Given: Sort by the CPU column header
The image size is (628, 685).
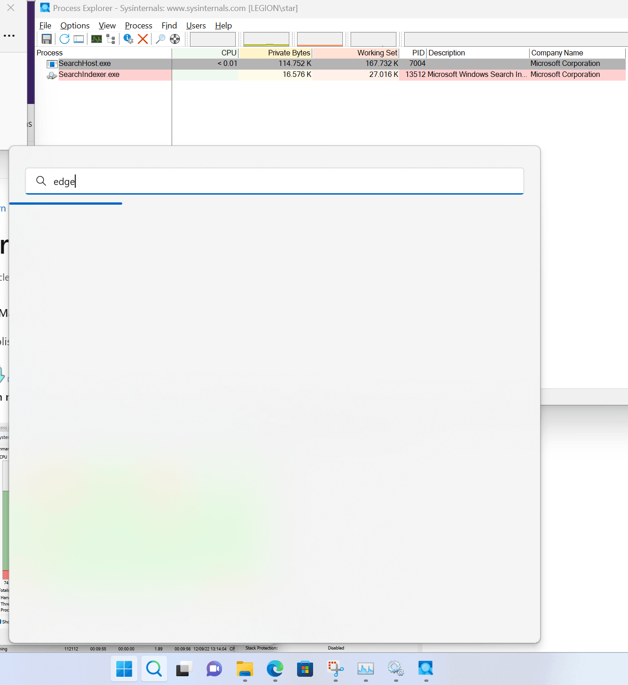Looking at the screenshot, I should [x=205, y=53].
